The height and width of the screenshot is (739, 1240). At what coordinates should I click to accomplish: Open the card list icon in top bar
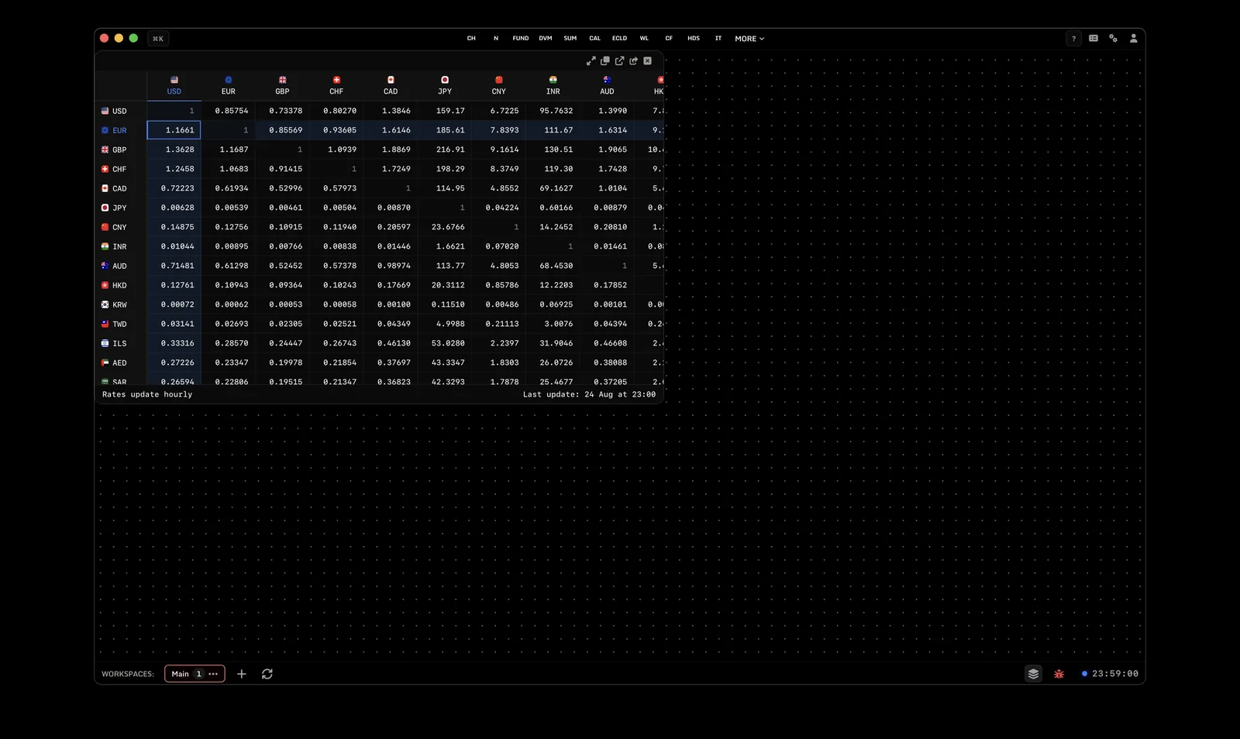click(1094, 38)
